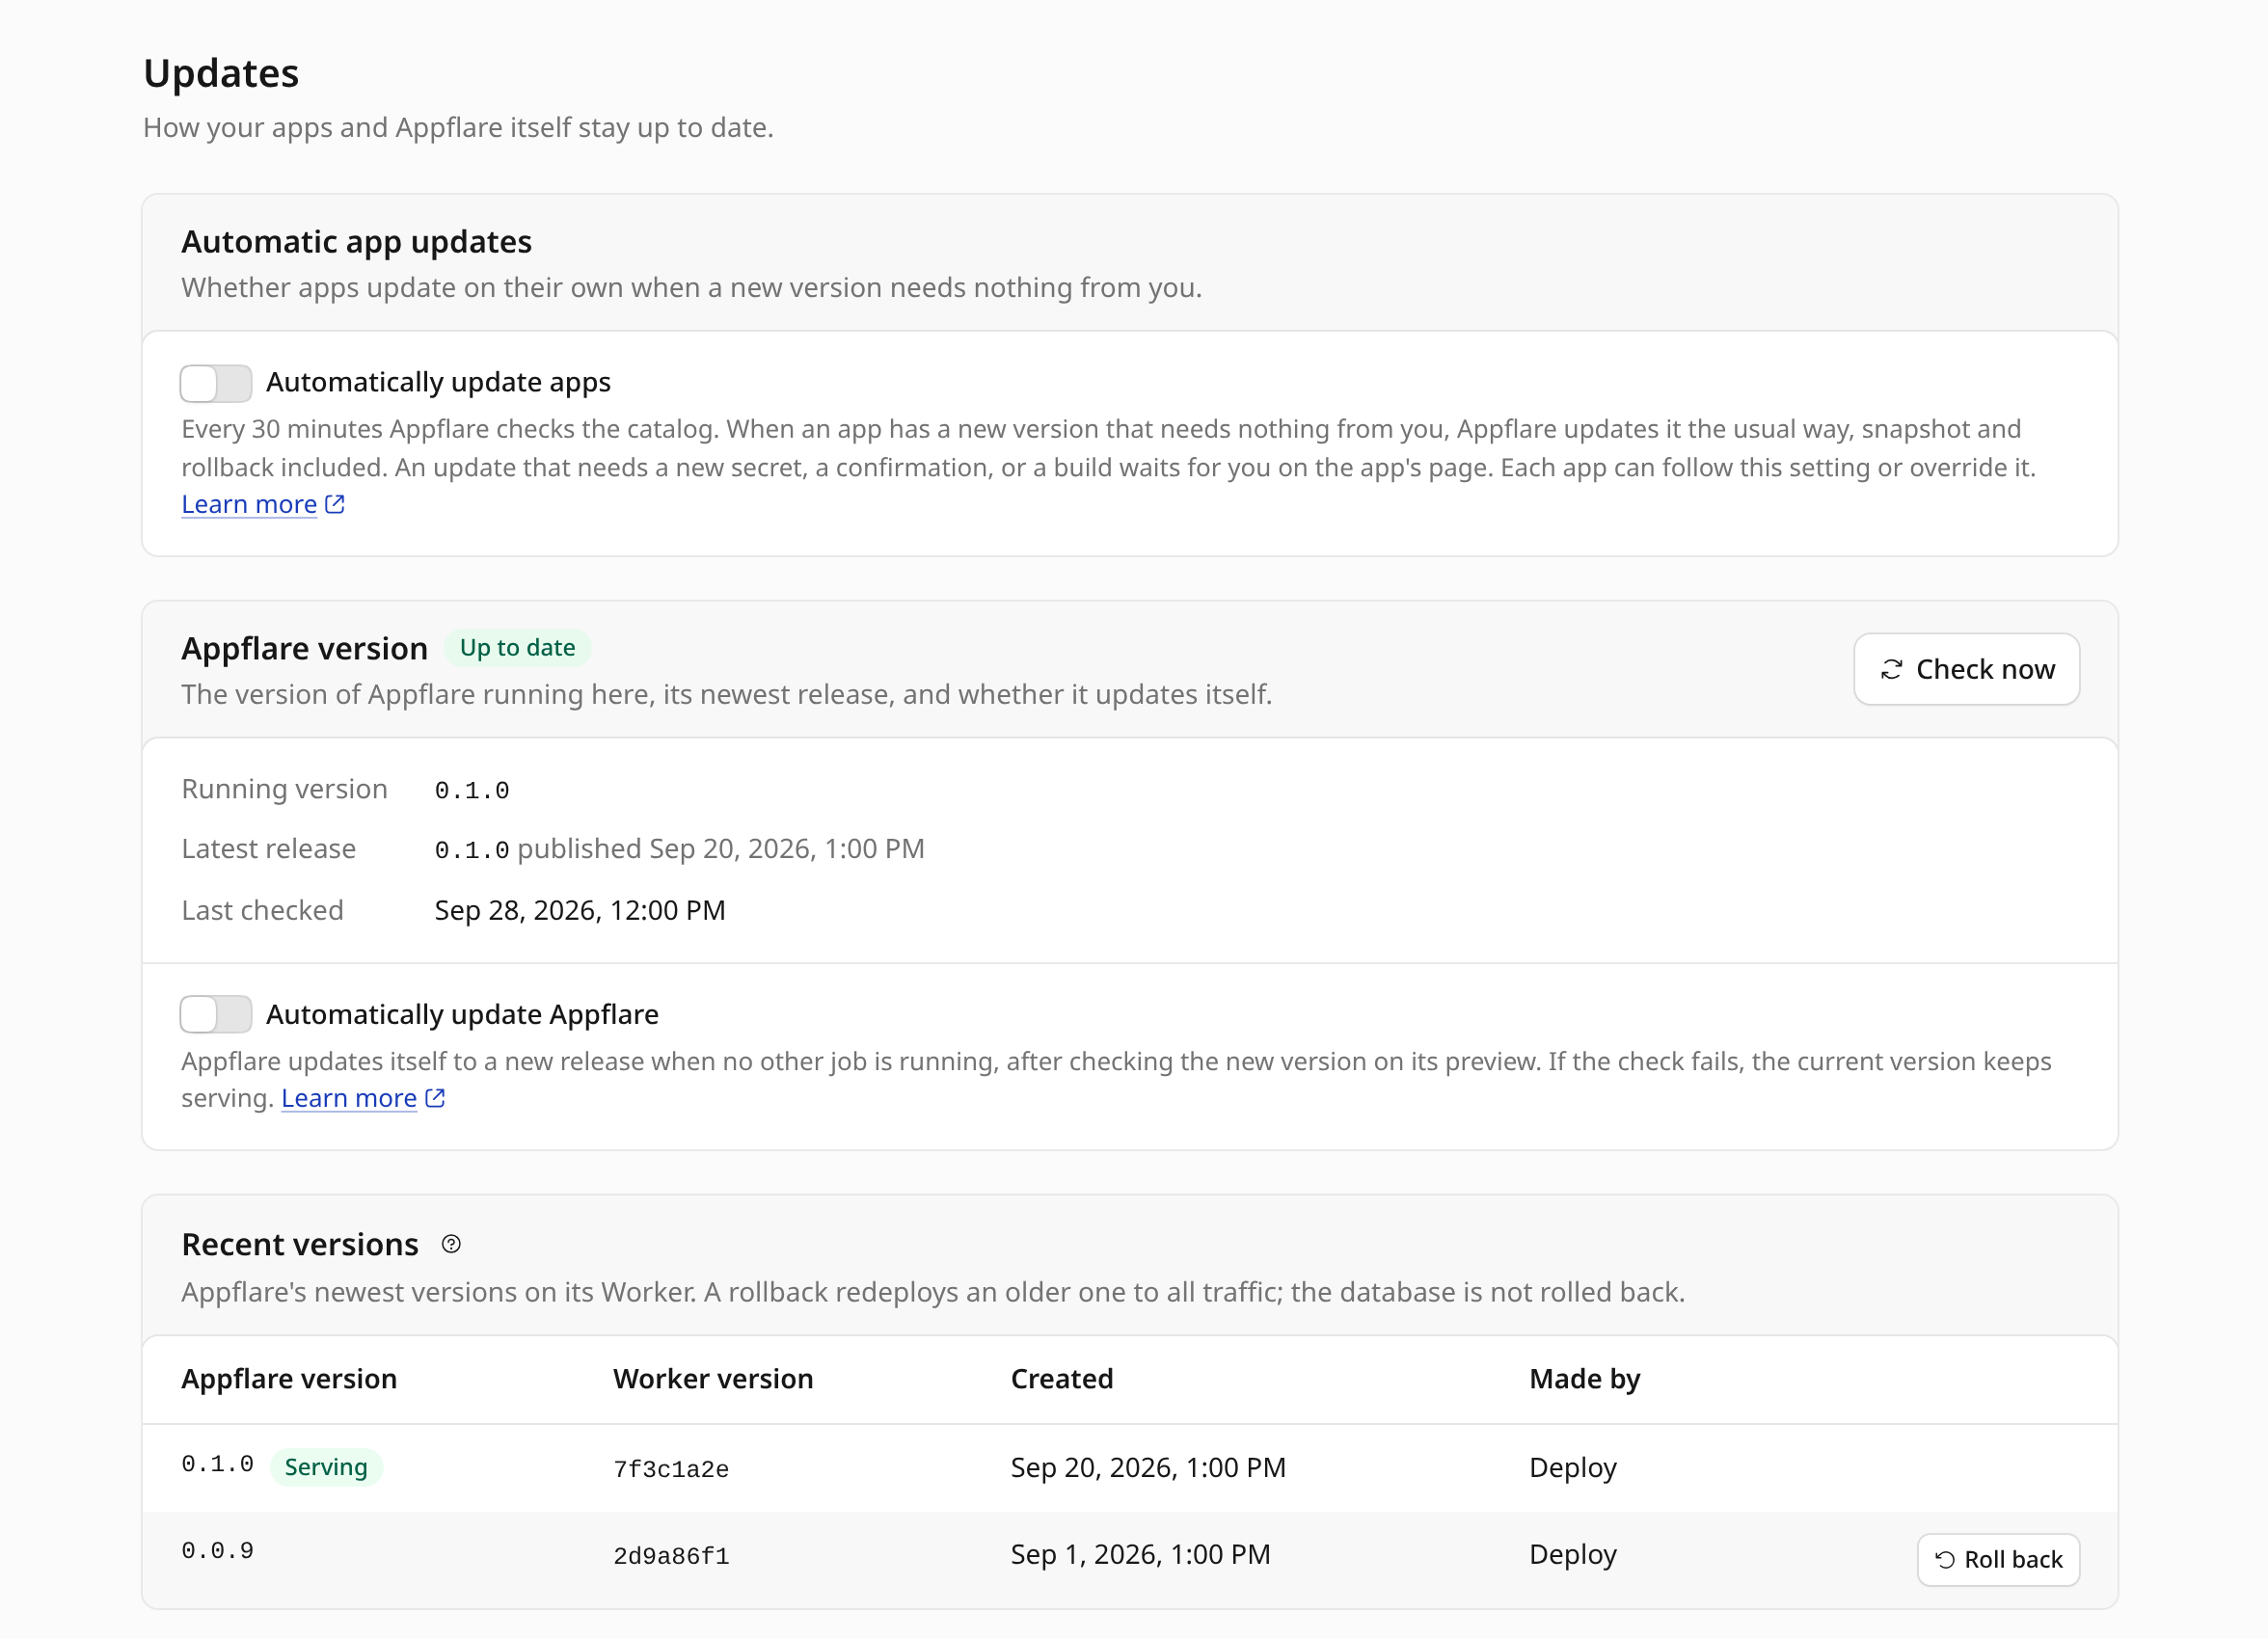Enable Automatically update apps toggle
The height and width of the screenshot is (1639, 2268).
pyautogui.click(x=215, y=383)
